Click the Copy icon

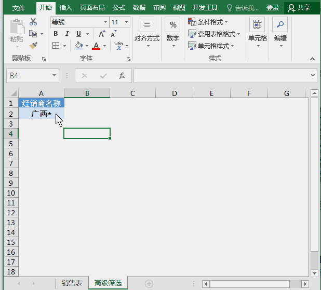point(33,34)
